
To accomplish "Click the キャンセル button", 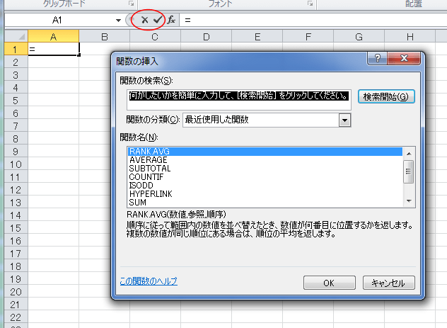I will pos(388,283).
